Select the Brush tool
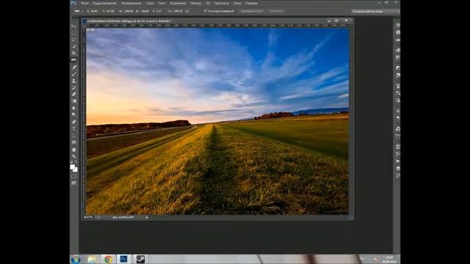Image resolution: width=470 pixels, height=264 pixels. click(73, 74)
